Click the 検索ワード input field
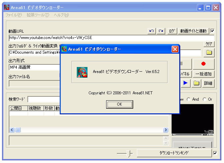Screen dimensions: 224x163 [44, 99]
